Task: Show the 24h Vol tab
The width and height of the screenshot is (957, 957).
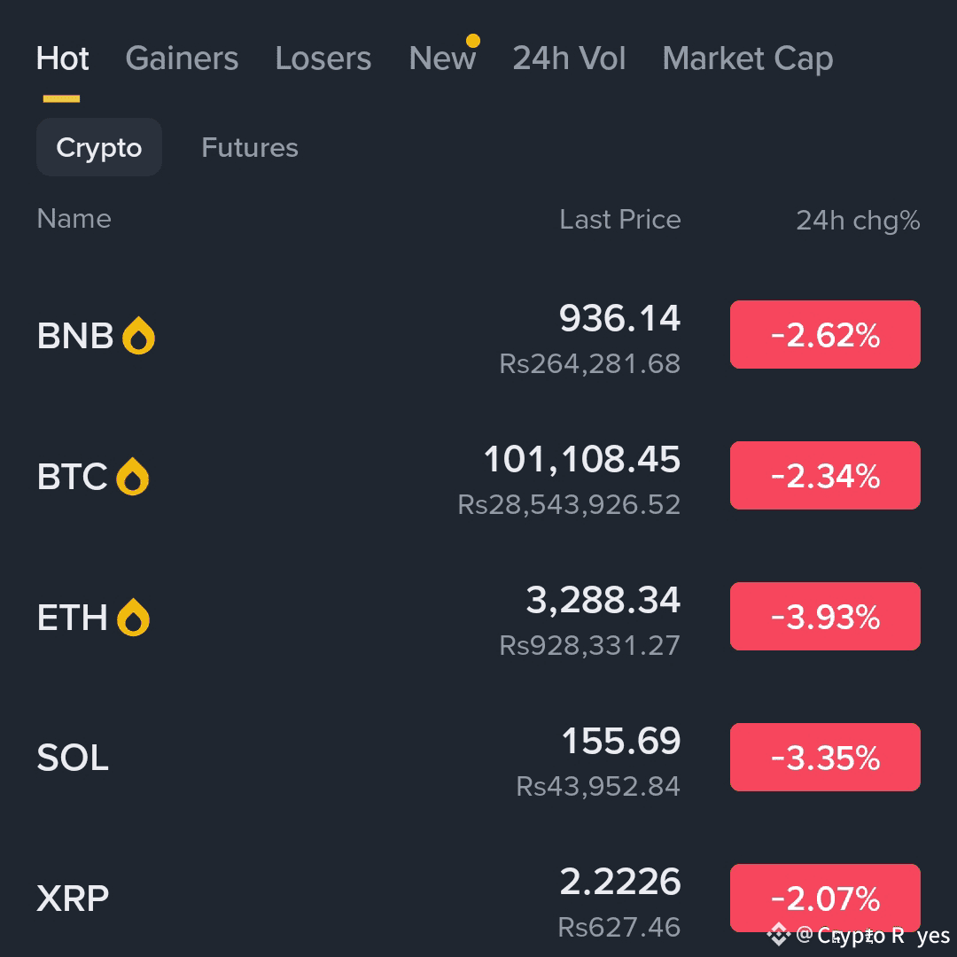Action: 569,58
